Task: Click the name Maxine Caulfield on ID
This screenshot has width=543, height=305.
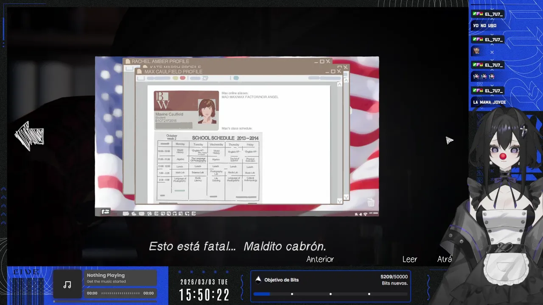Action: pyautogui.click(x=169, y=114)
